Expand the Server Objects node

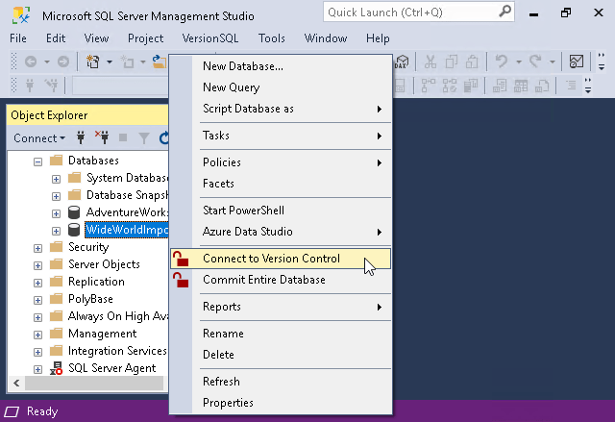click(x=37, y=265)
